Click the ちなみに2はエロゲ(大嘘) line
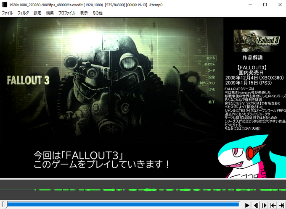This screenshot has width=286, height=209. (x=243, y=129)
